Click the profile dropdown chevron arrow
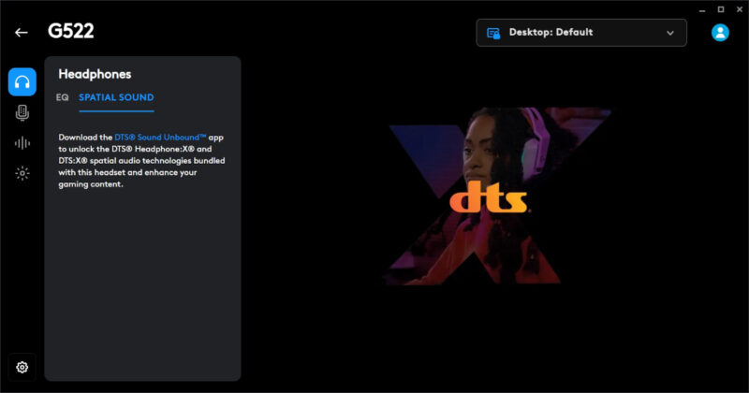The height and width of the screenshot is (393, 749). (670, 33)
